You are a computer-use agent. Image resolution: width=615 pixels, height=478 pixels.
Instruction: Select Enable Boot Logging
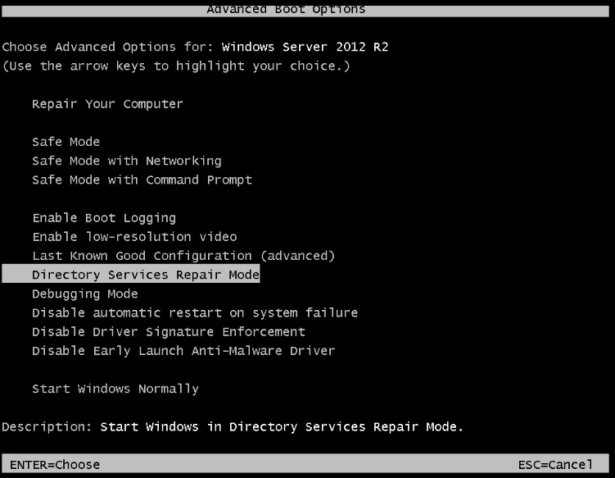click(104, 218)
